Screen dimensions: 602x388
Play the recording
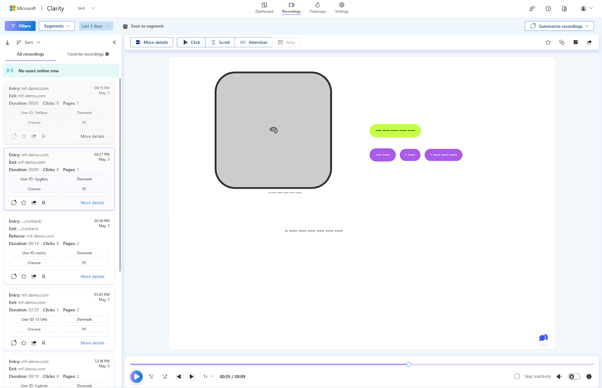click(x=137, y=376)
